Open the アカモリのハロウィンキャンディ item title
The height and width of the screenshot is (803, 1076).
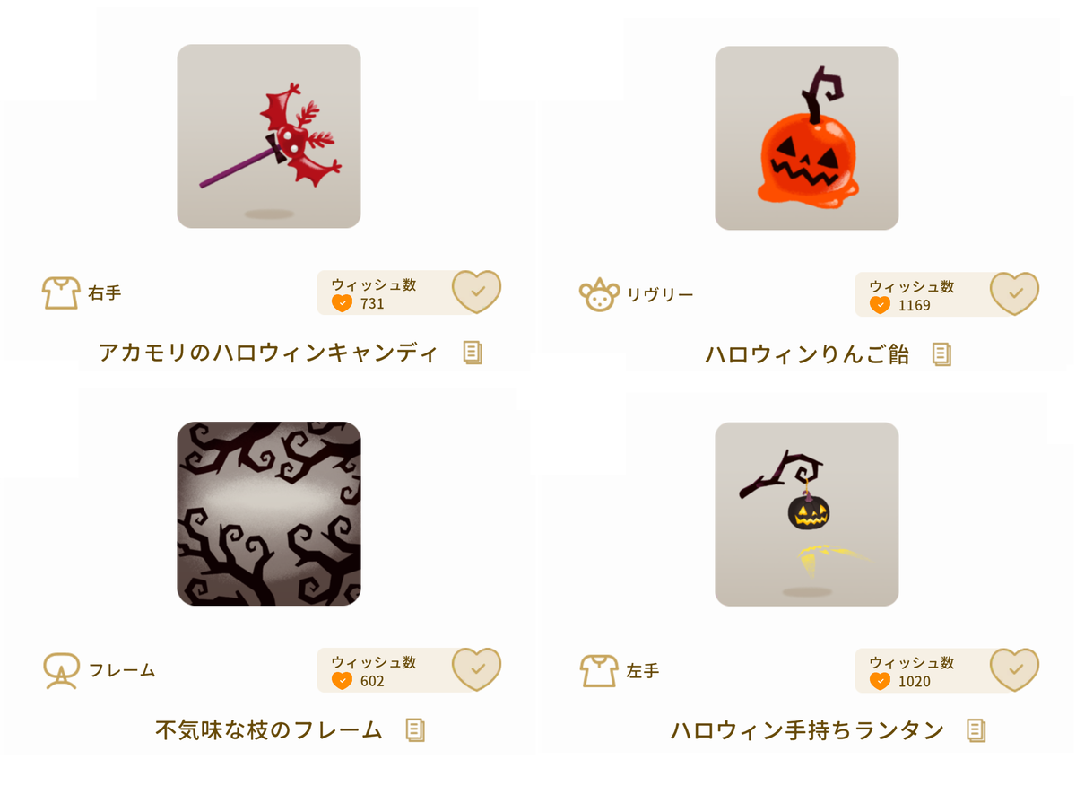[x=269, y=353]
